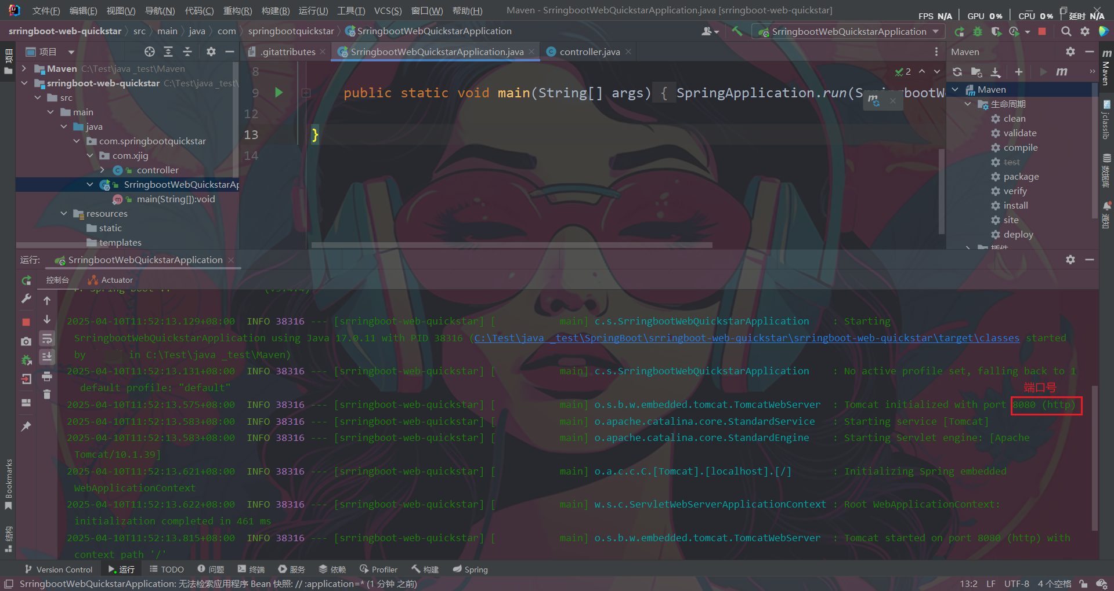The width and height of the screenshot is (1114, 591).
Task: Click console vertical scrollbar
Action: click(x=1095, y=458)
